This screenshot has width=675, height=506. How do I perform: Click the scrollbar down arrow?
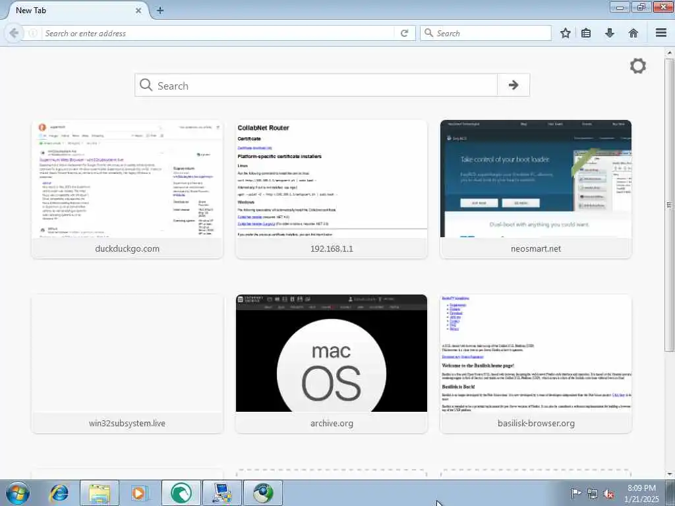pyautogui.click(x=669, y=474)
